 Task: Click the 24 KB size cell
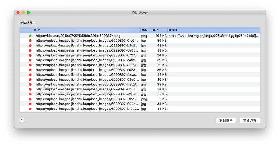pos(162,89)
